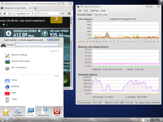
Task: Click the show desktop panel icon
Action: pos(7,120)
